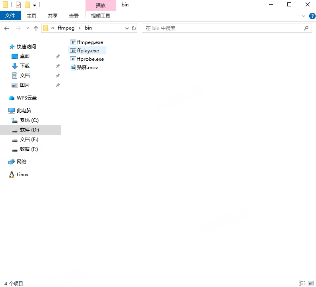Close the bin window
The width and height of the screenshot is (316, 287).
coord(307,4)
